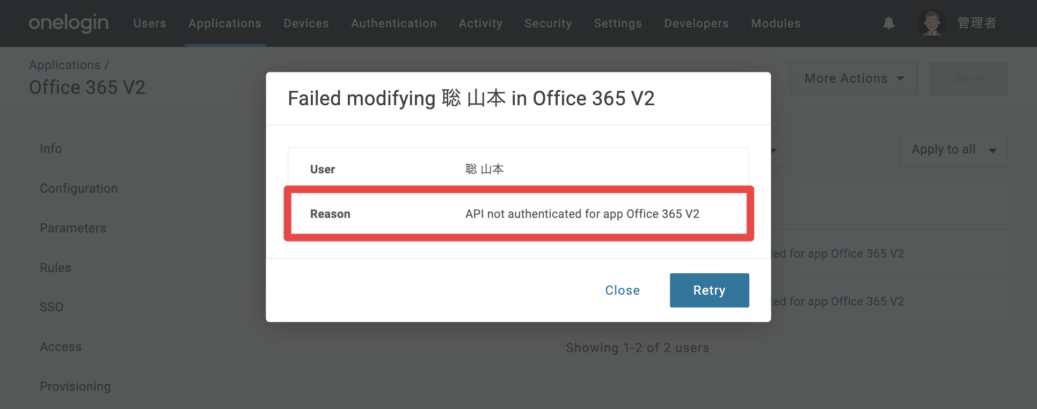Click the Reason row in the dialog
Screen dimensions: 1037x409
tap(518, 214)
